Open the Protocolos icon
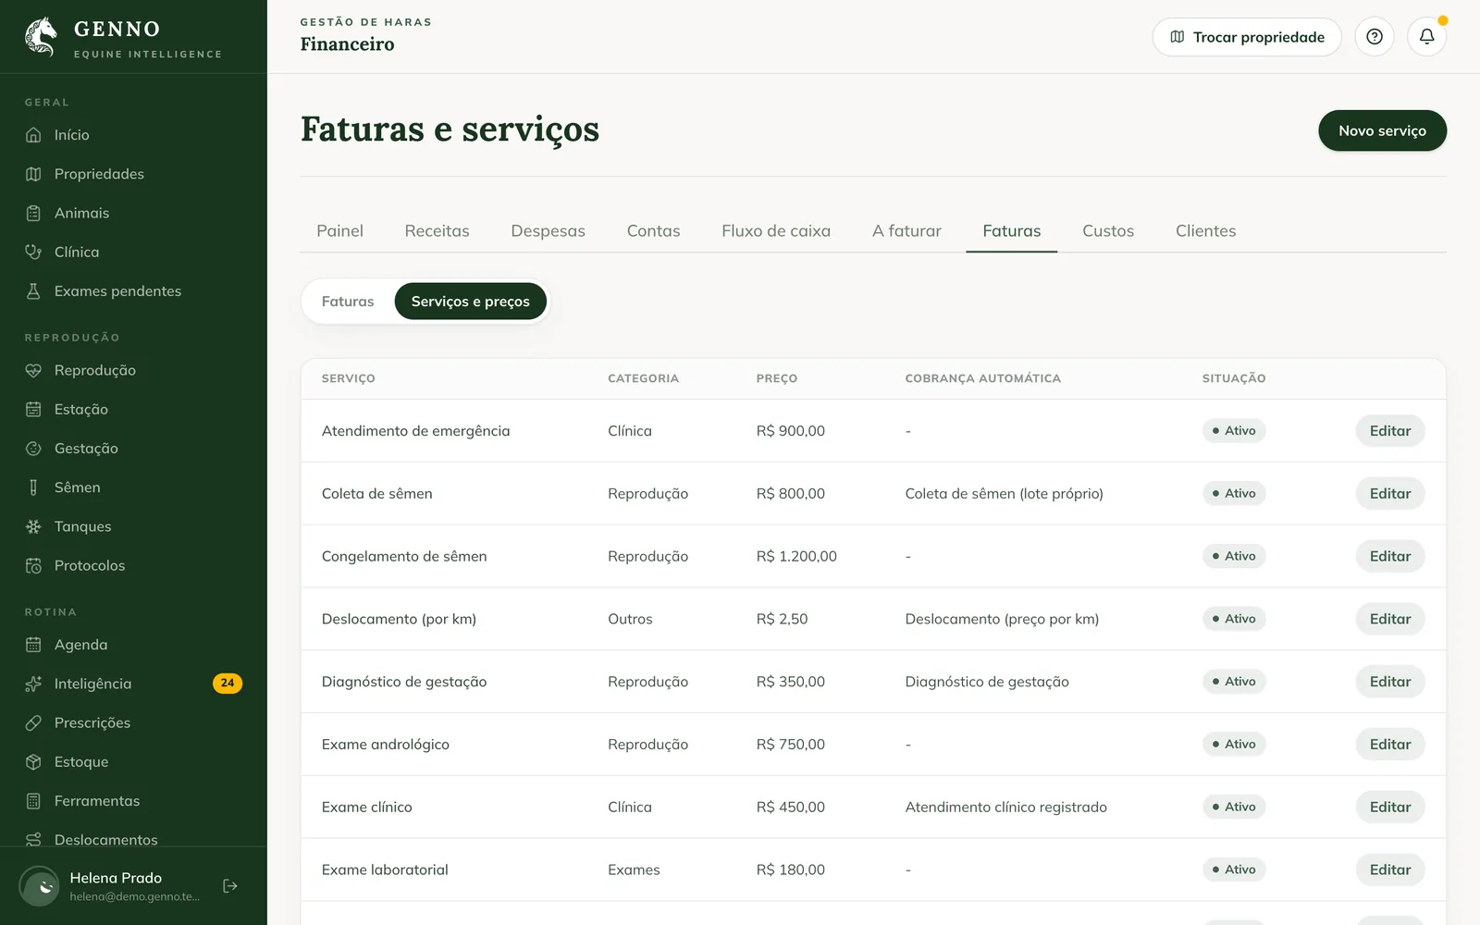1480x925 pixels. tap(33, 565)
